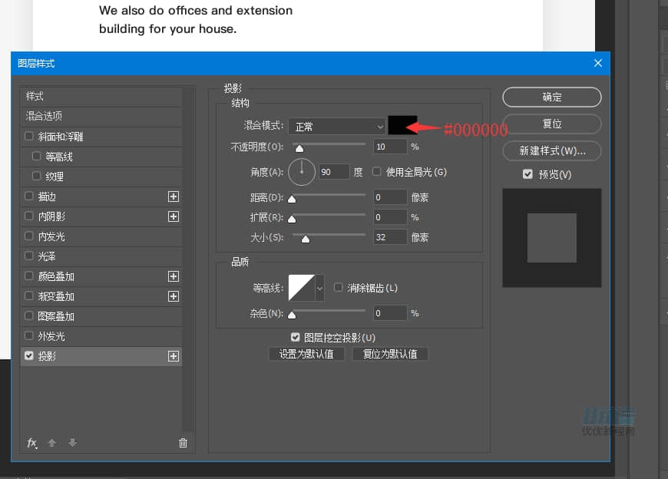Click the 不透明度 slider handle
Viewport: 668px width, 479px height.
299,149
